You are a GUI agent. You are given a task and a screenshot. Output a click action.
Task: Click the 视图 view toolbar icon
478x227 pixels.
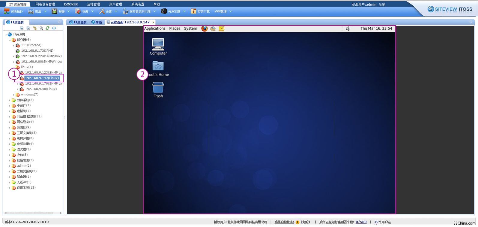[31, 11]
